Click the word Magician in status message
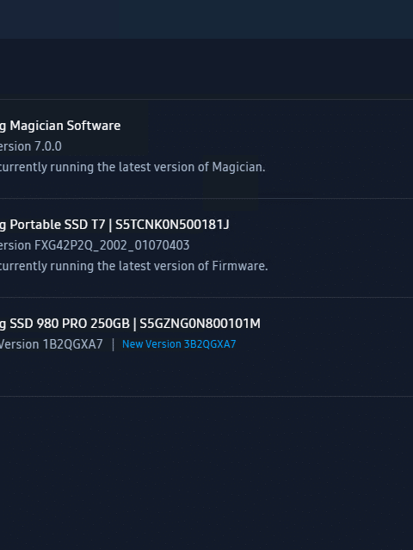413x550 pixels. (x=238, y=167)
